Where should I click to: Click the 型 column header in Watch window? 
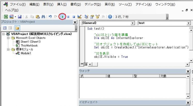coord(146,76)
